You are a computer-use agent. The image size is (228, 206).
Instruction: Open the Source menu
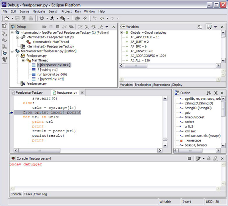[24, 11]
